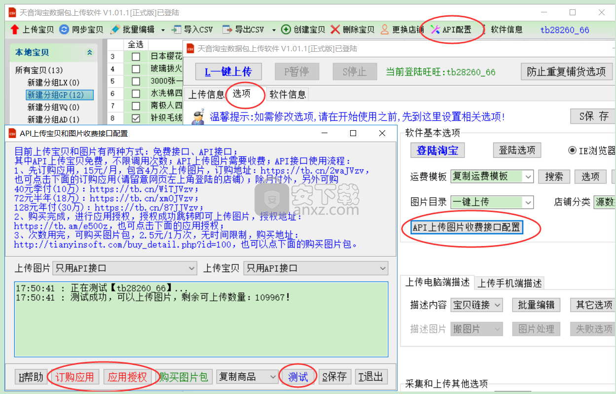Viewport: 616px width, 394px height.
Task: Click the blue sync icon for 同步宝贝
Action: [x=64, y=30]
